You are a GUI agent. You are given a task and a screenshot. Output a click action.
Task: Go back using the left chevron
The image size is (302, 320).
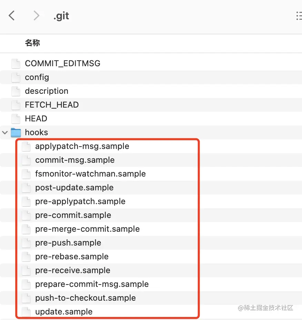(x=12, y=16)
